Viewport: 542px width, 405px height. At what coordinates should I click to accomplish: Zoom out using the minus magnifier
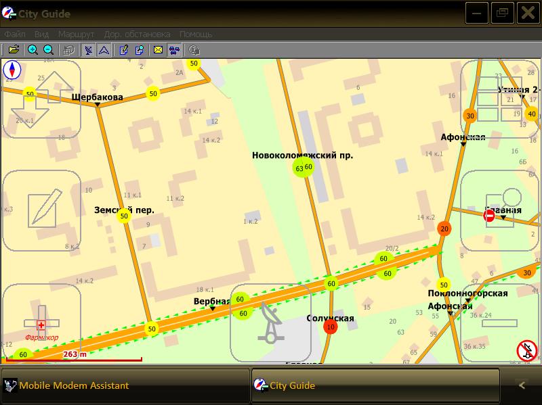(49, 49)
